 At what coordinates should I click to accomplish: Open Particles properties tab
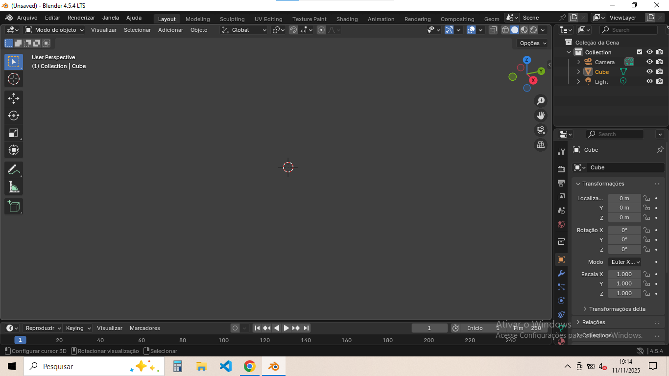(x=561, y=287)
